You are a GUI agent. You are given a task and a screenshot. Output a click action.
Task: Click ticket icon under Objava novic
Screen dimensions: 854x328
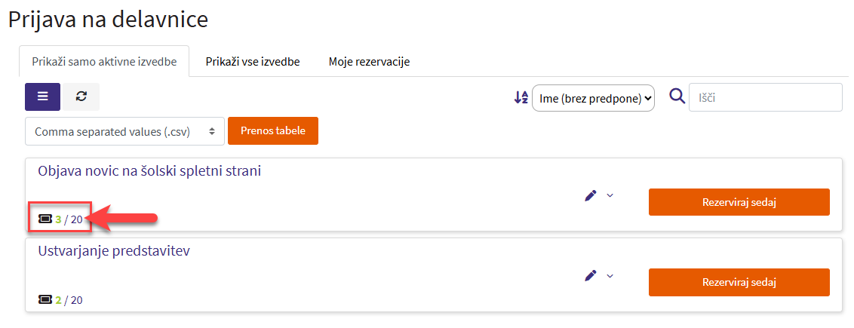tap(45, 219)
